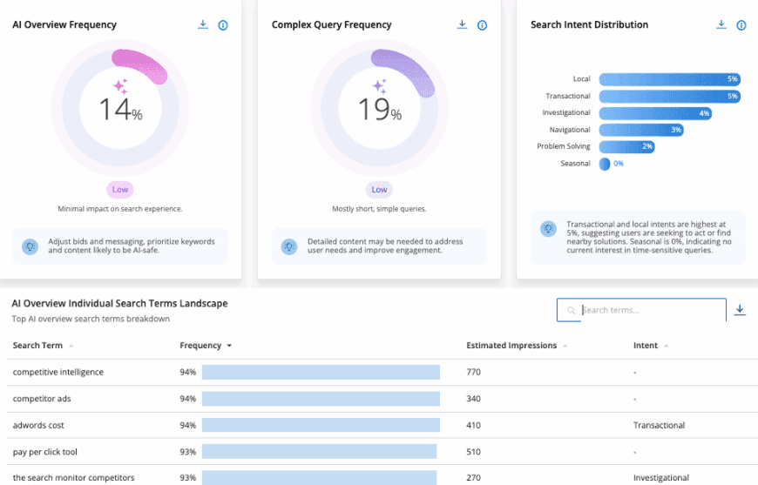This screenshot has width=758, height=485.
Task: Click the lightbulb insight icon in Search Intent card
Action: point(548,228)
